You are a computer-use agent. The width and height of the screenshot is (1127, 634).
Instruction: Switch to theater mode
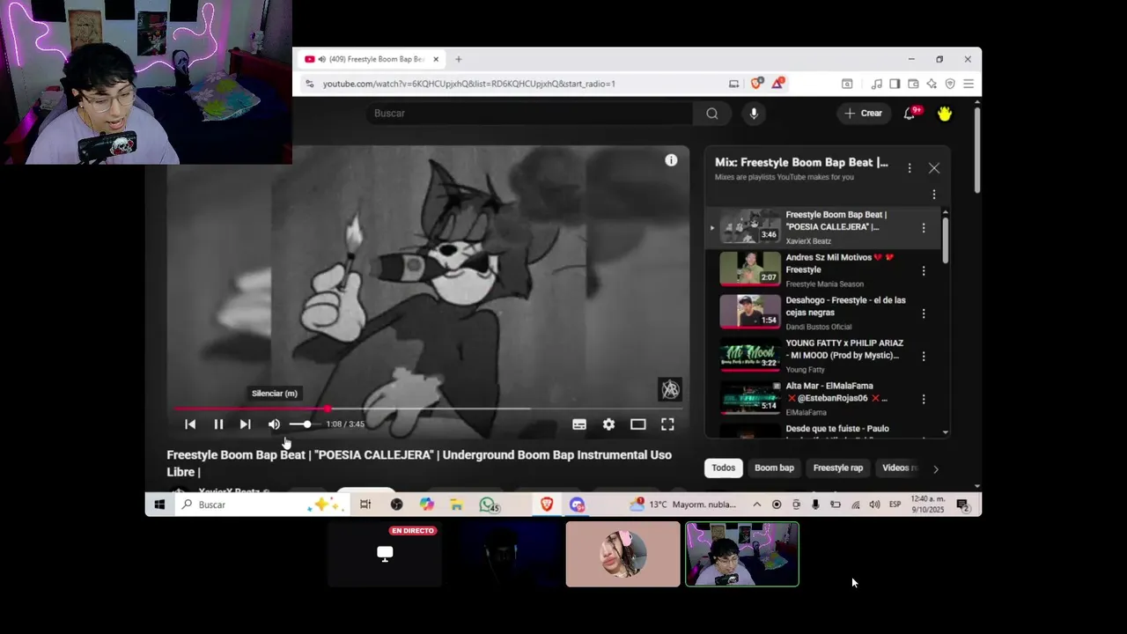638,424
